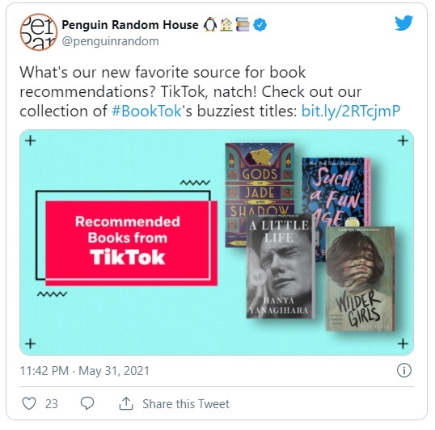Click Recommended Books from TikTok banner
Image resolution: width=435 pixels, height=430 pixels.
128,240
